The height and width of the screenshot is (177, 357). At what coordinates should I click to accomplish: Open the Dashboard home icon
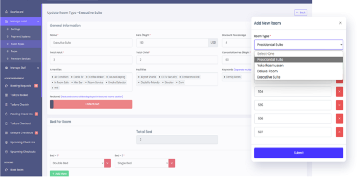(6, 12)
